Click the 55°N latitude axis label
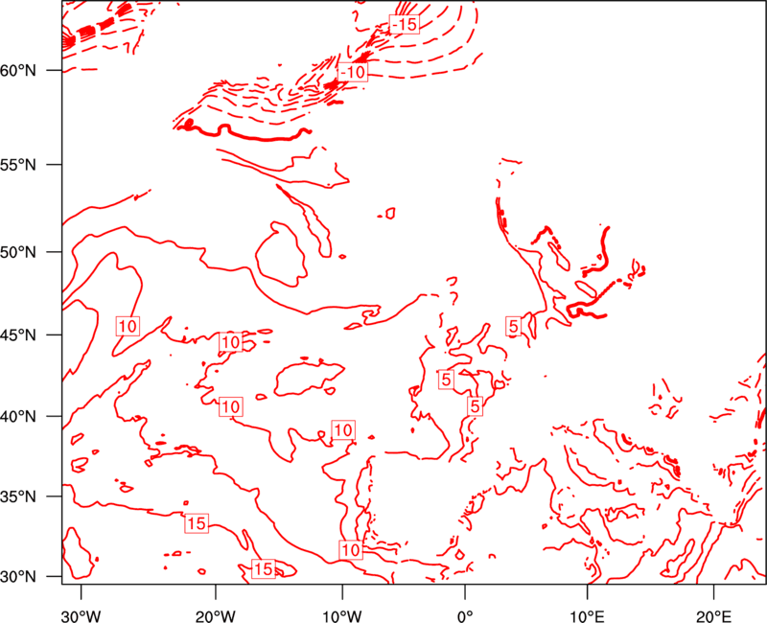The width and height of the screenshot is (767, 623). (x=18, y=165)
